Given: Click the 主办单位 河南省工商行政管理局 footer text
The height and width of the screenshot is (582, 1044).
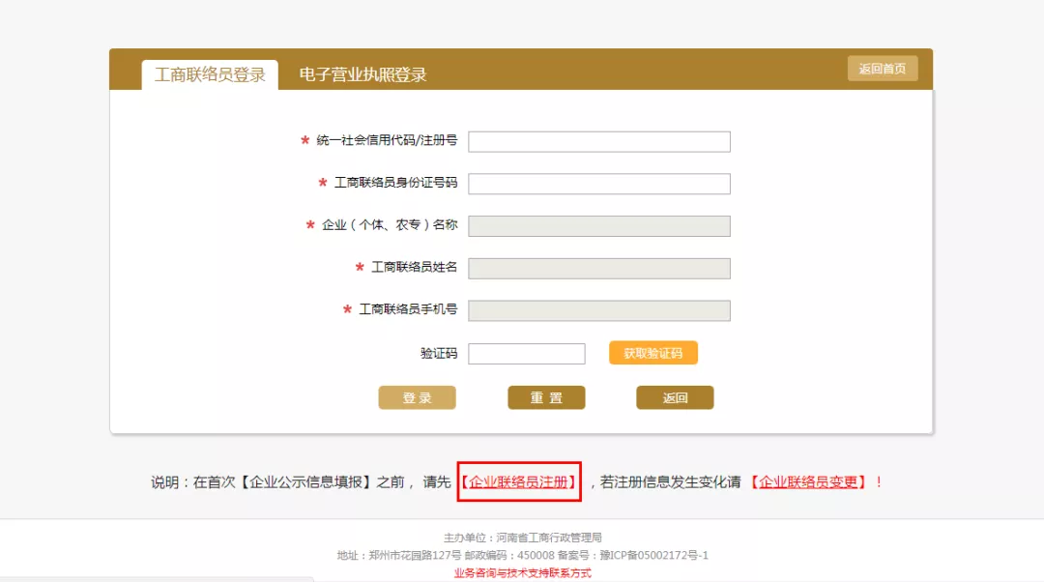Looking at the screenshot, I should click(522, 538).
